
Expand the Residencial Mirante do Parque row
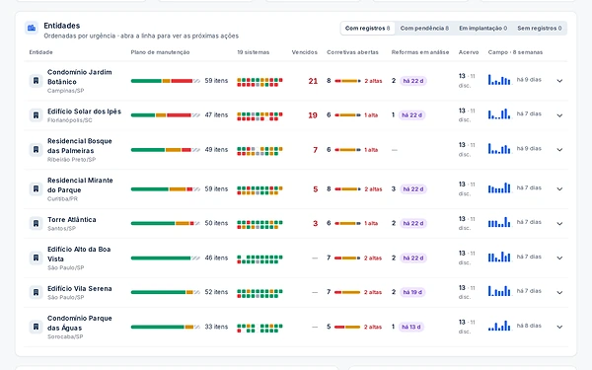(x=559, y=188)
